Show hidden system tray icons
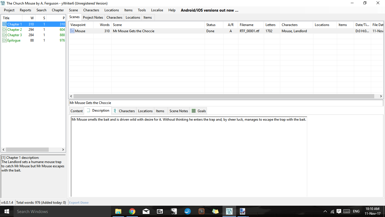Viewport: 385px width, 217px height. [325, 211]
